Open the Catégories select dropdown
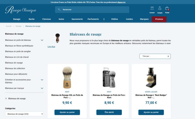 click(x=24, y=114)
